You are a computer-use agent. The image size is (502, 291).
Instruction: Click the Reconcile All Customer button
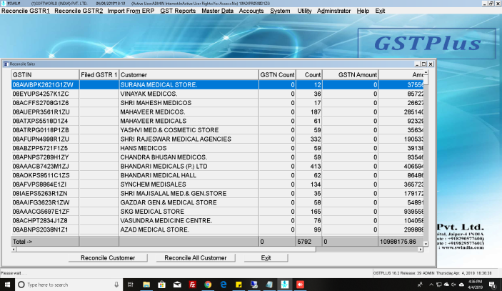pos(196,258)
